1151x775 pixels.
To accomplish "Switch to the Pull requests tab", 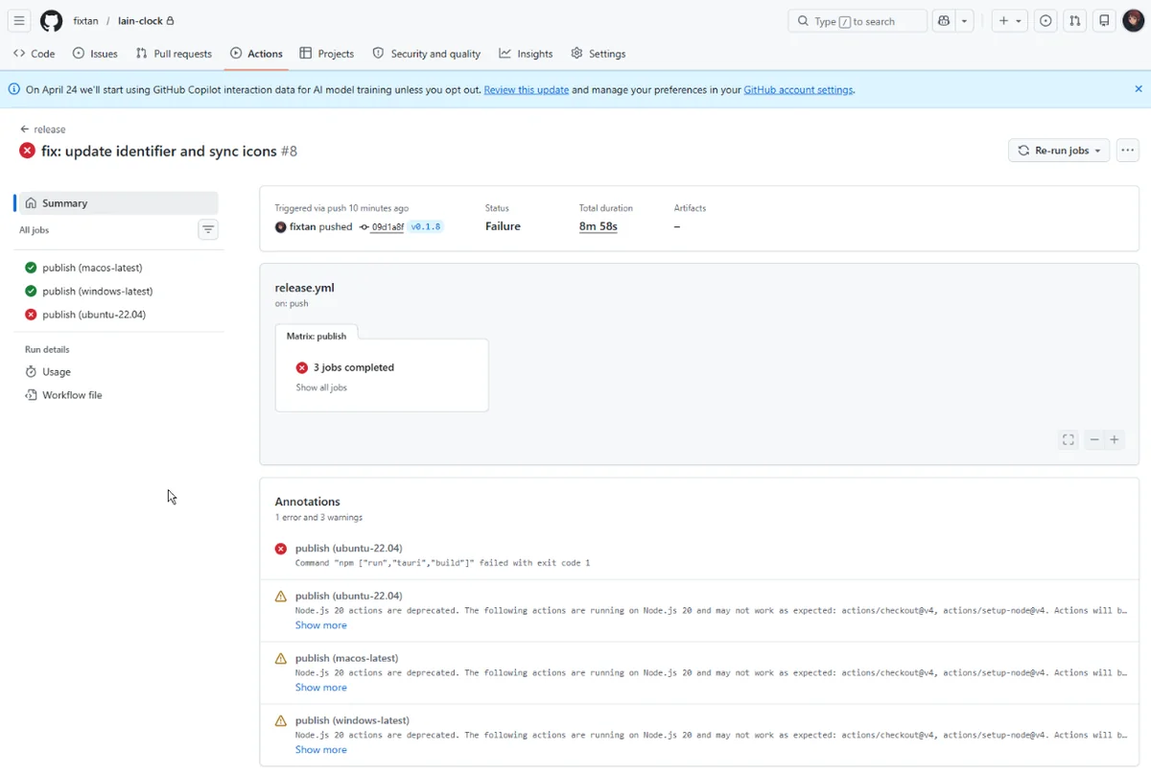I will 174,54.
